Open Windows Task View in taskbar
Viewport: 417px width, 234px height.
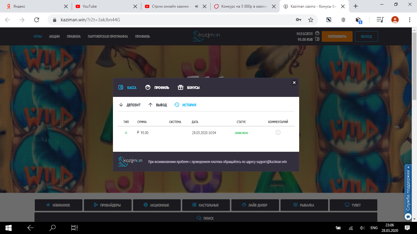point(74,228)
